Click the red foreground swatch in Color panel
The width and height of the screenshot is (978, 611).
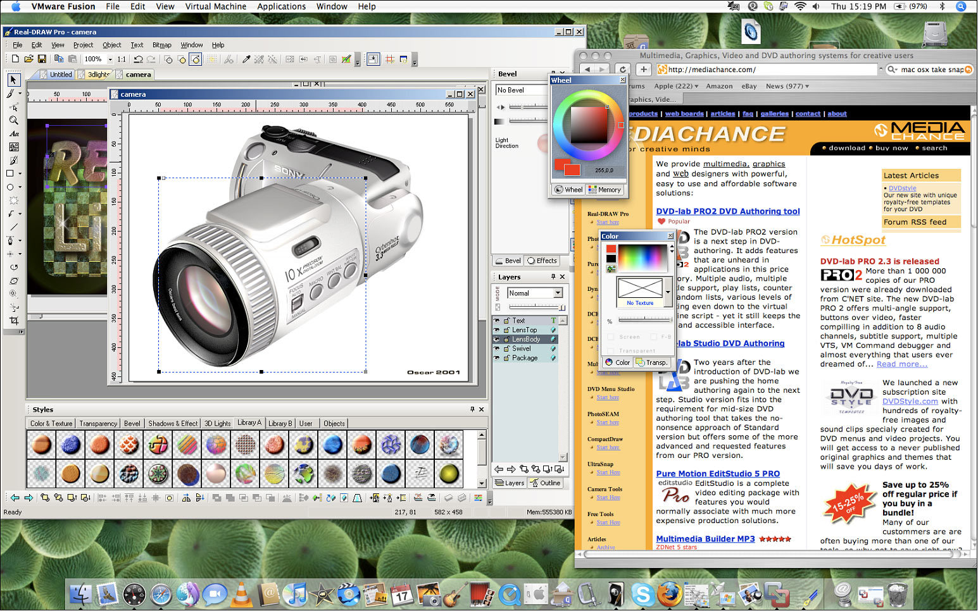(611, 249)
